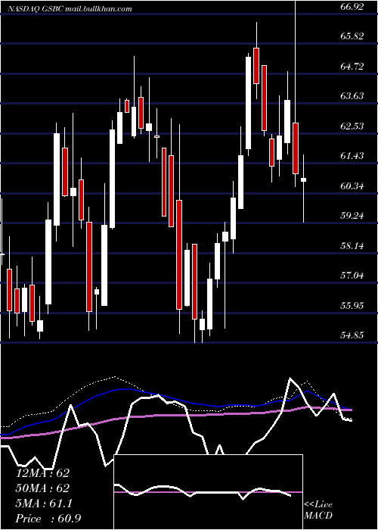Click the 66.92 price axis label

pyautogui.click(x=352, y=7)
